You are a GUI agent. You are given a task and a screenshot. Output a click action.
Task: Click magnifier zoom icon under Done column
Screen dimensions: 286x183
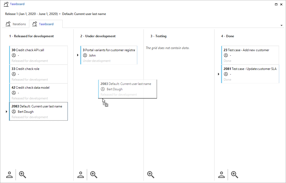point(235,175)
